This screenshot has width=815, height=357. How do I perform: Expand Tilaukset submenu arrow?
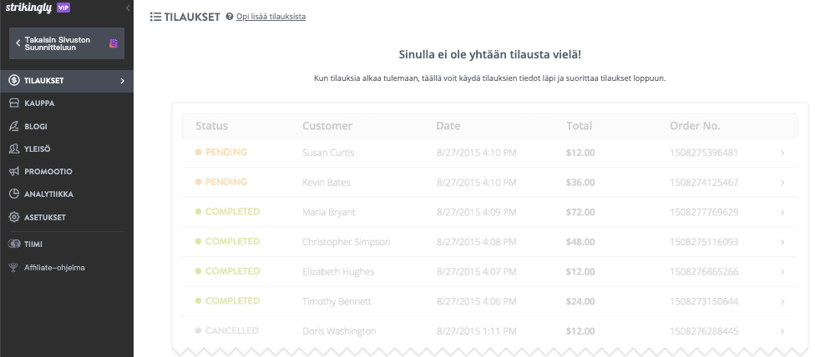tap(122, 81)
